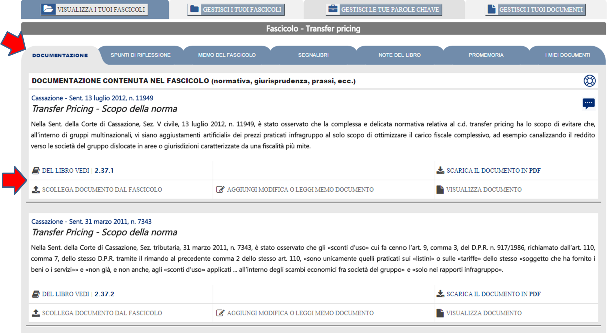
Task: Click the unlink upload icon for first document
Action: point(36,190)
